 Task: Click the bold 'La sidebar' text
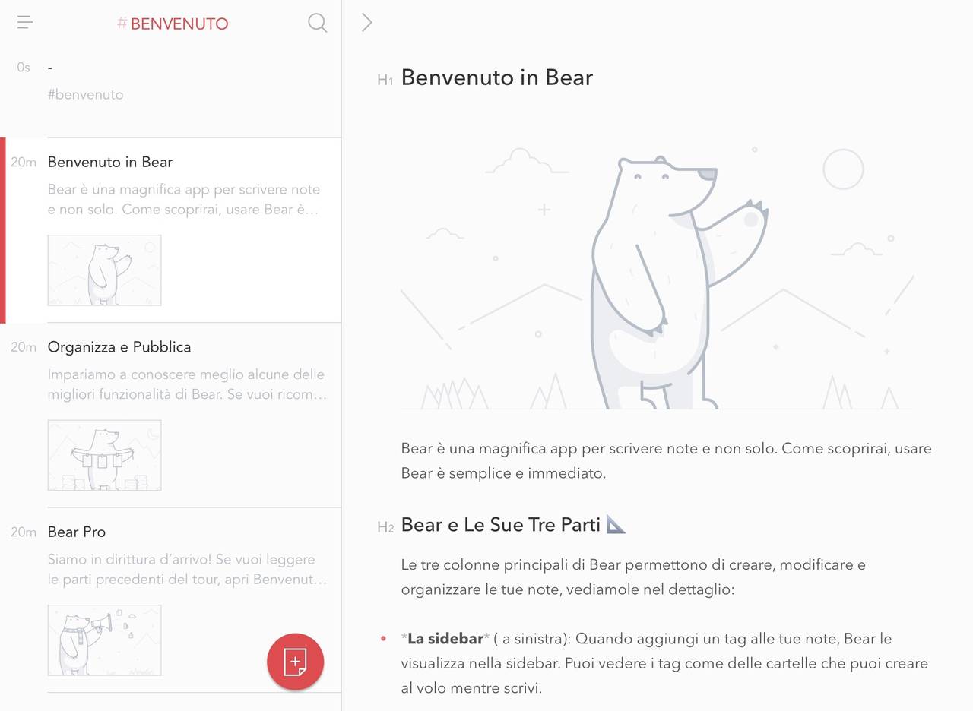tap(445, 638)
